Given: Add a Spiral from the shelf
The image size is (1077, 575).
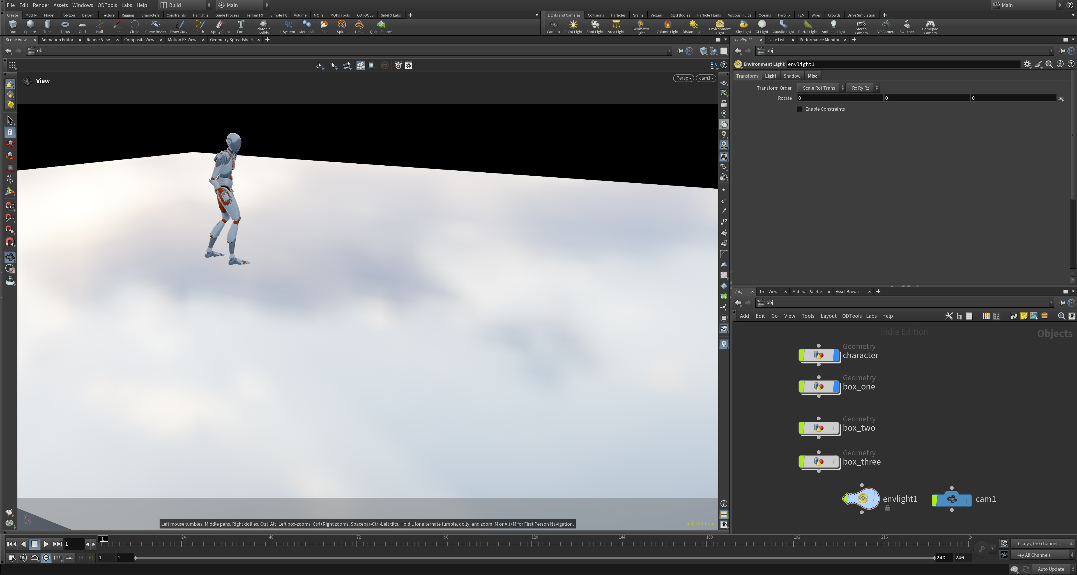Looking at the screenshot, I should tap(342, 27).
